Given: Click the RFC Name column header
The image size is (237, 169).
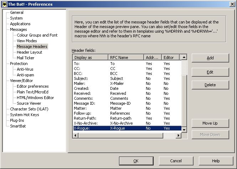Looking at the screenshot, I should 126,58.
